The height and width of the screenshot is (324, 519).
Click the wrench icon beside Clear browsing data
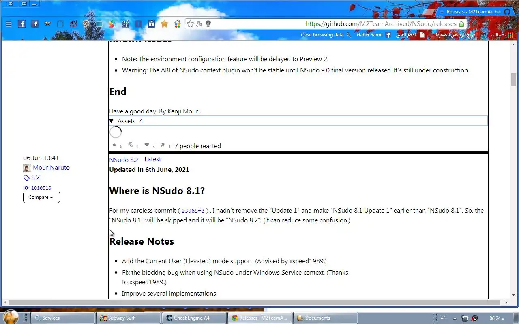point(348,35)
